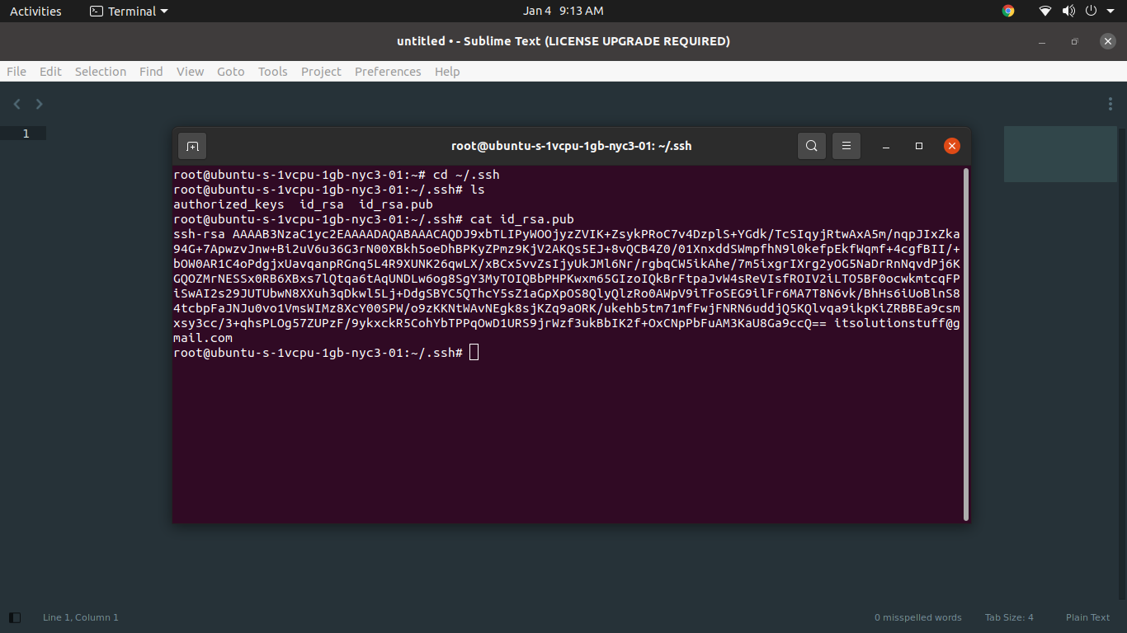Click the forward navigation arrow in Sublime
Viewport: 1127px width, 633px height.
click(39, 104)
